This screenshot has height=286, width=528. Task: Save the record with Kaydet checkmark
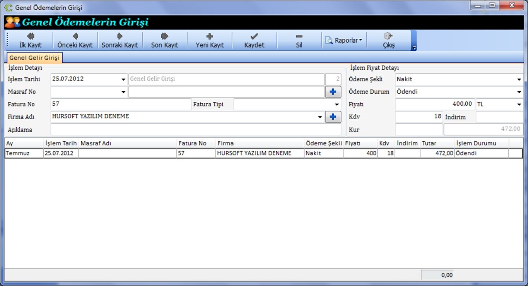click(x=254, y=40)
